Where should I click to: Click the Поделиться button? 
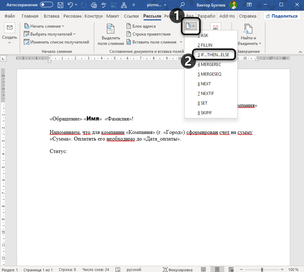pyautogui.click(x=282, y=16)
